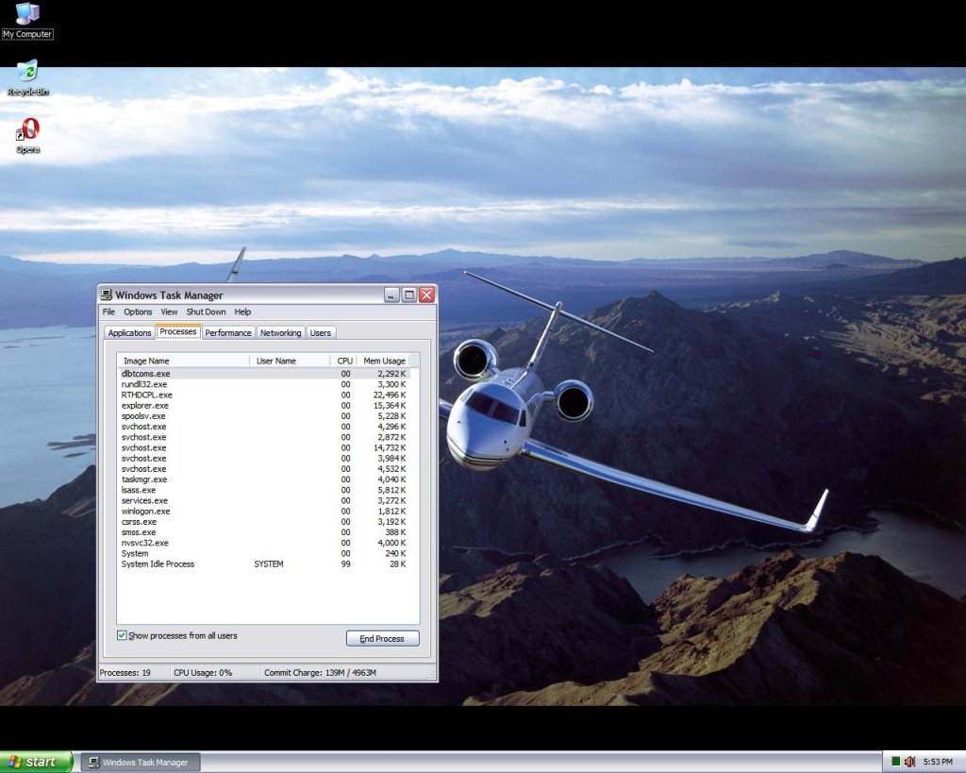Toggle Show processes from all users
966x773 pixels.
[122, 636]
